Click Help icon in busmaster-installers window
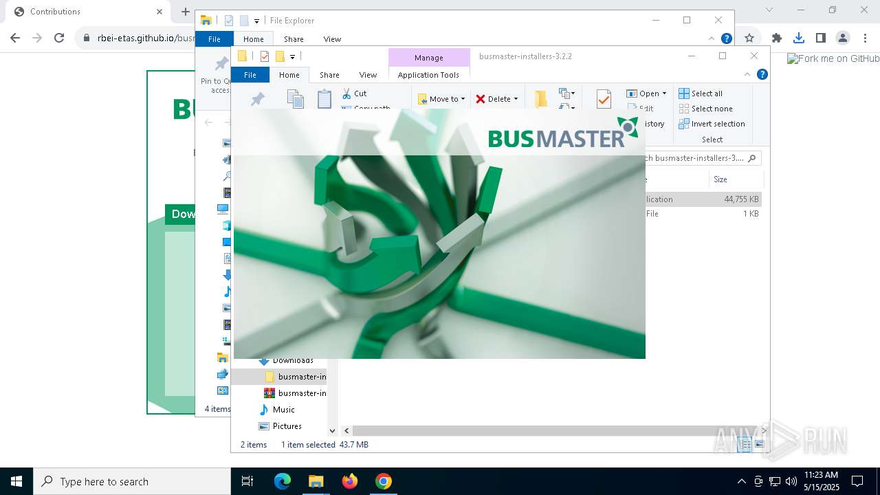 (x=762, y=75)
